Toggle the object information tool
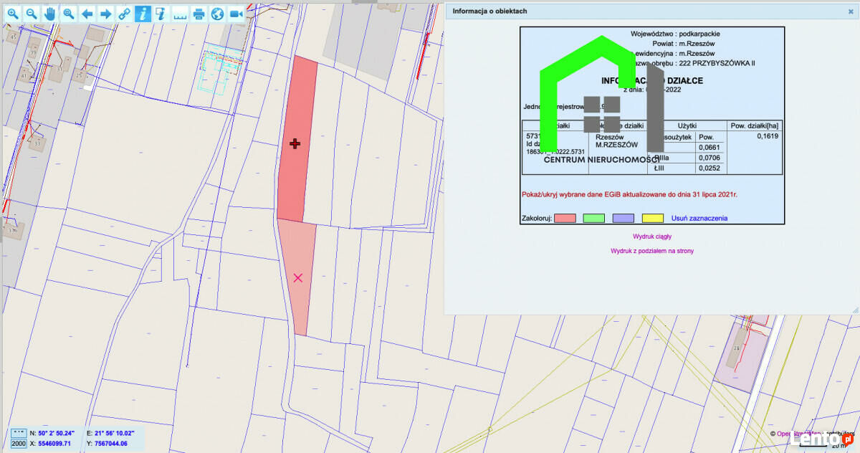This screenshot has height=453, width=860. pyautogui.click(x=143, y=14)
